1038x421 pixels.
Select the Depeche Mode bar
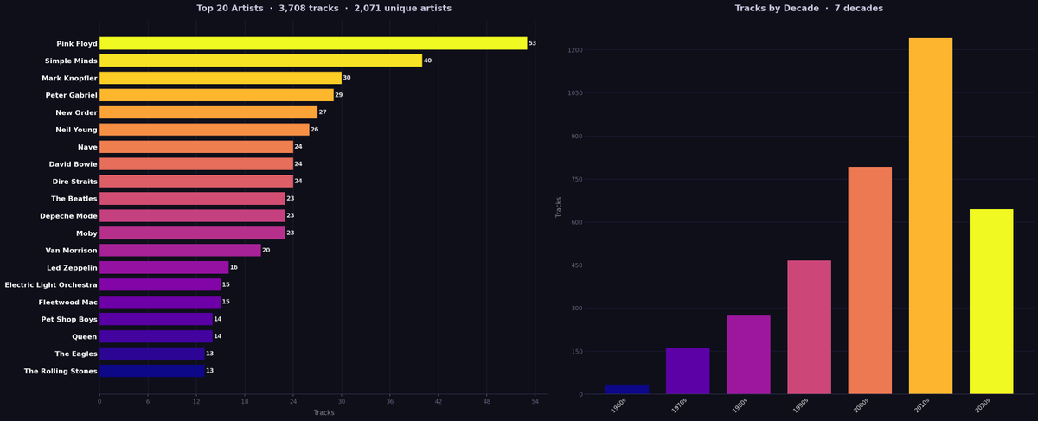192,215
